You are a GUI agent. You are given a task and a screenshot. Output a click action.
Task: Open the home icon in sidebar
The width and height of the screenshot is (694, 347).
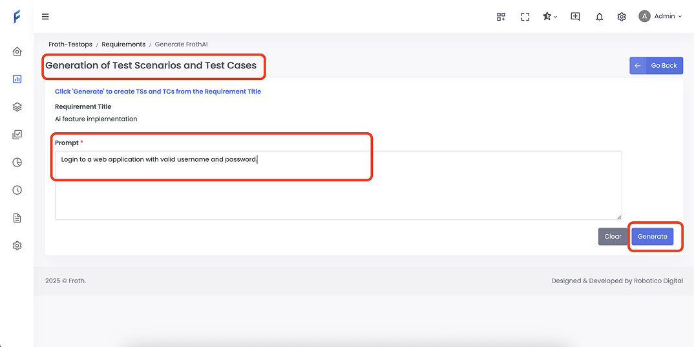pyautogui.click(x=17, y=52)
